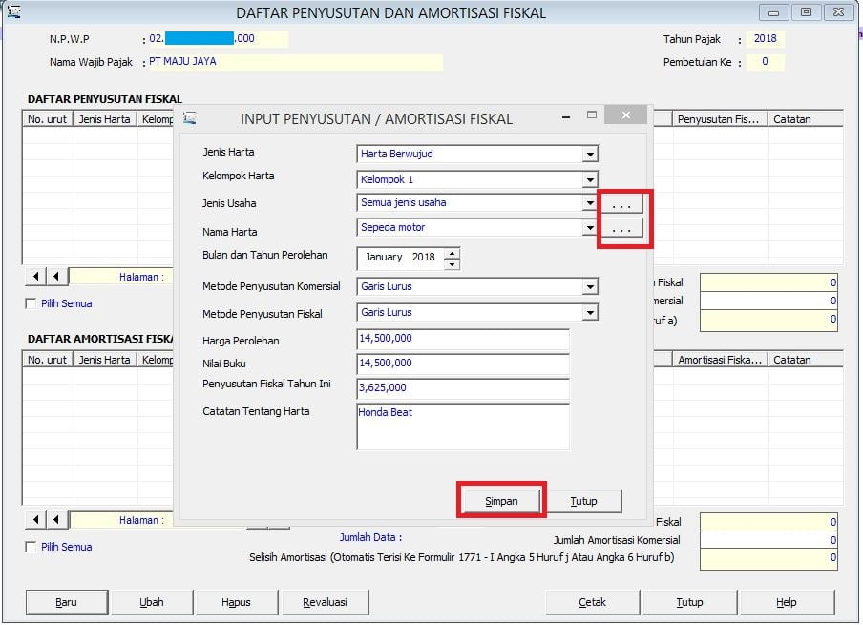
Task: Open Help from the bottom buttons
Action: point(787,602)
